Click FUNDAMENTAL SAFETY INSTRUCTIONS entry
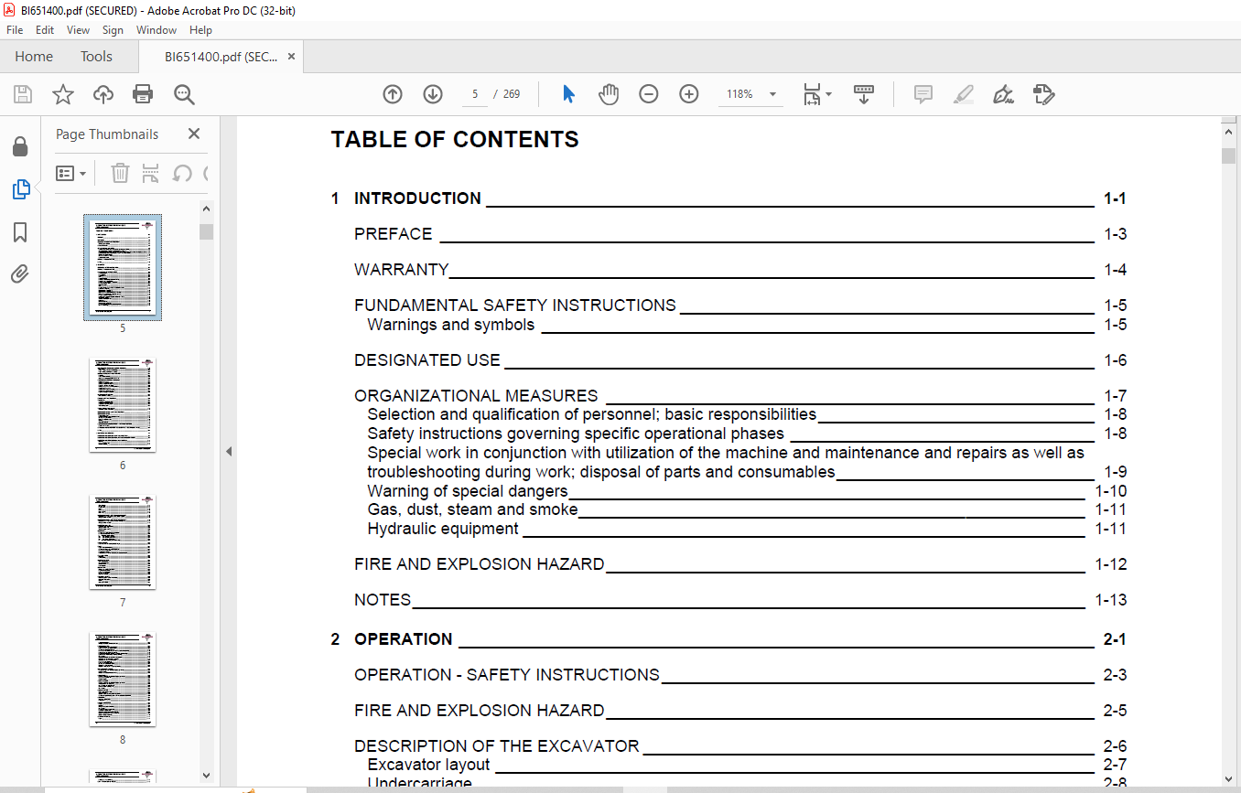The height and width of the screenshot is (793, 1241). click(x=740, y=305)
